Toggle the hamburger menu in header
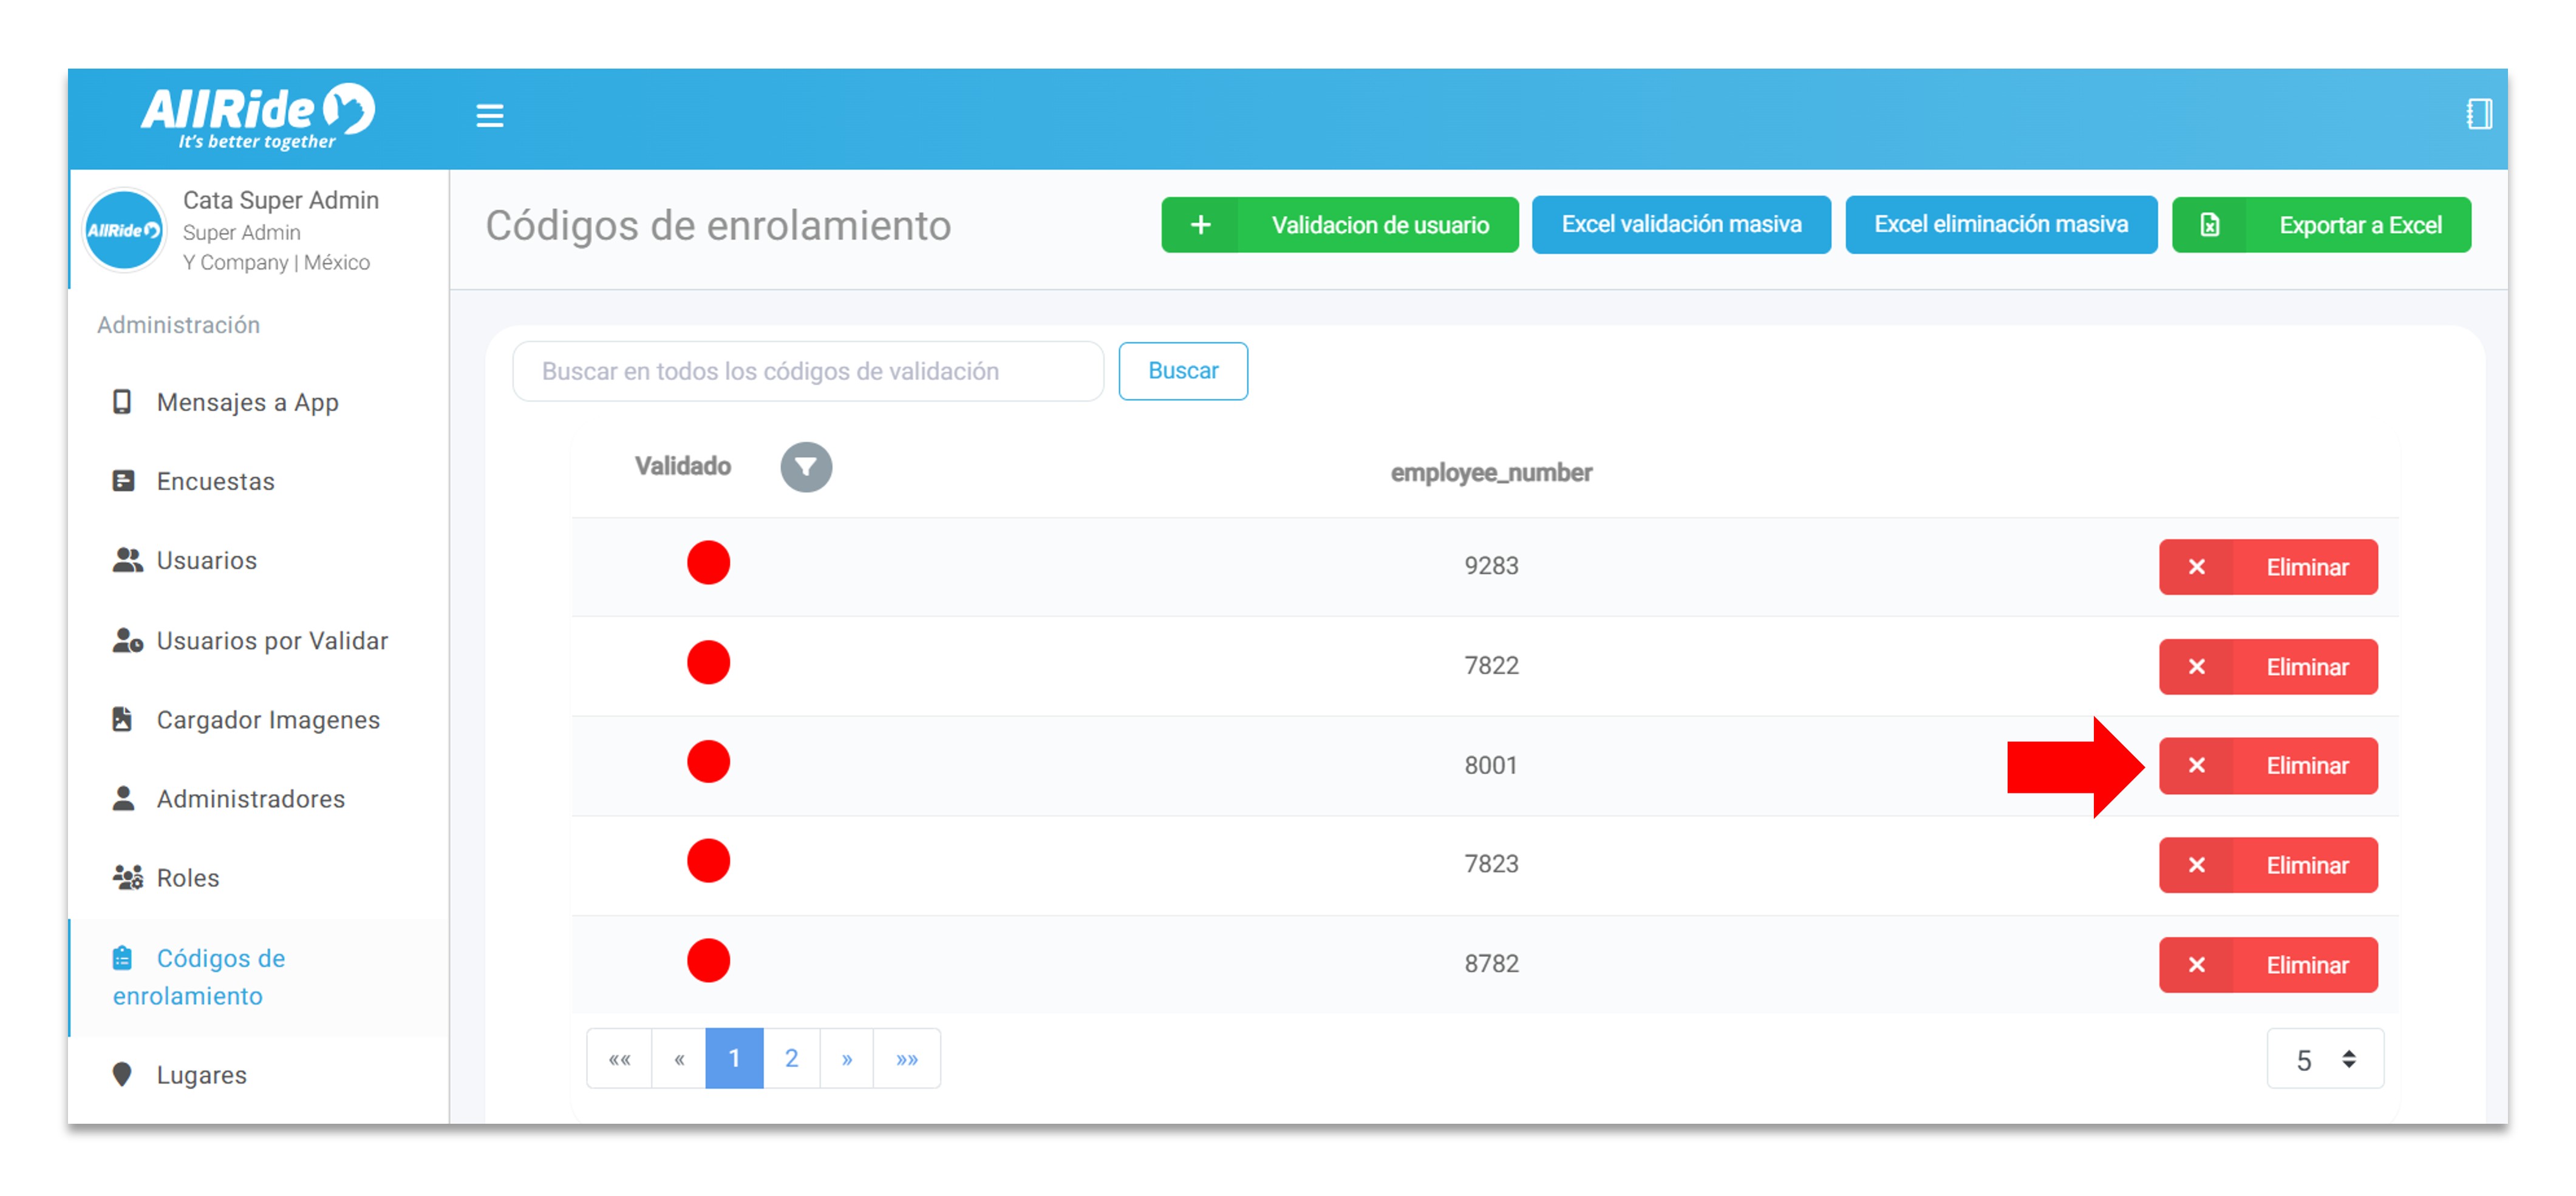This screenshot has width=2576, height=1196. tap(489, 116)
